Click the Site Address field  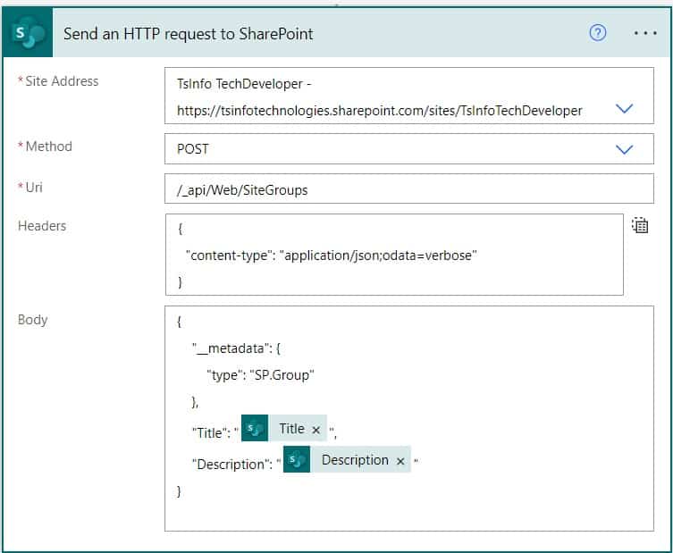409,96
